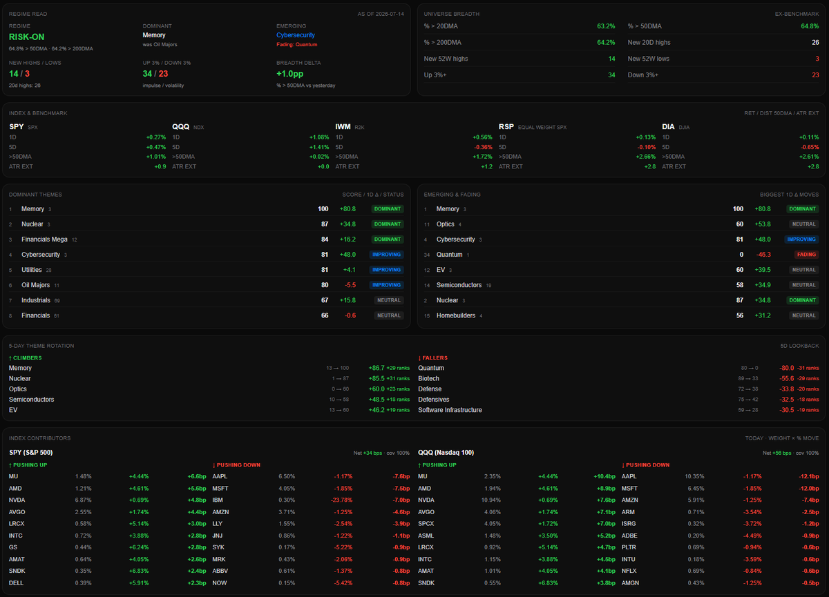Click the EX-BENCHMARK header label
The height and width of the screenshot is (597, 829).
(x=797, y=14)
